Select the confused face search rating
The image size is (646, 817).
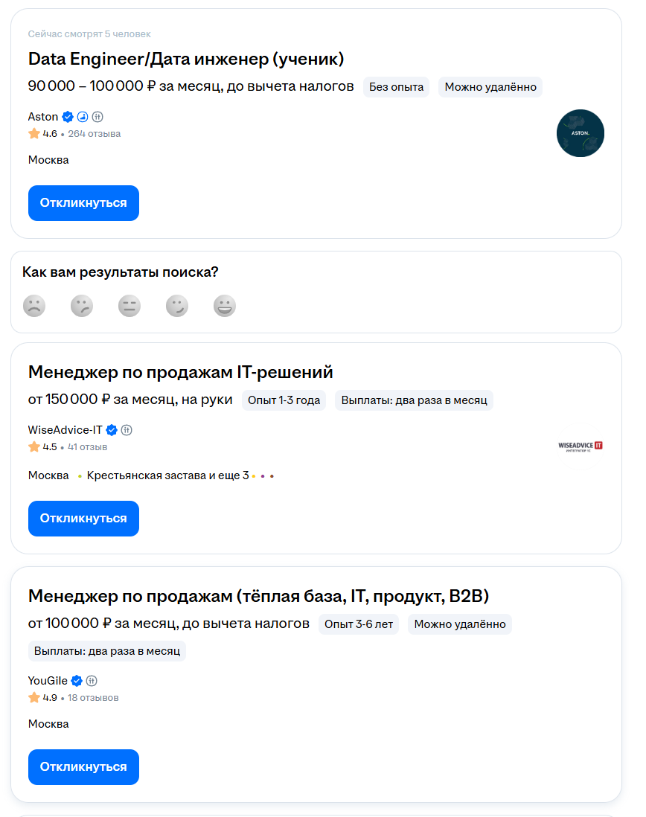coord(82,306)
